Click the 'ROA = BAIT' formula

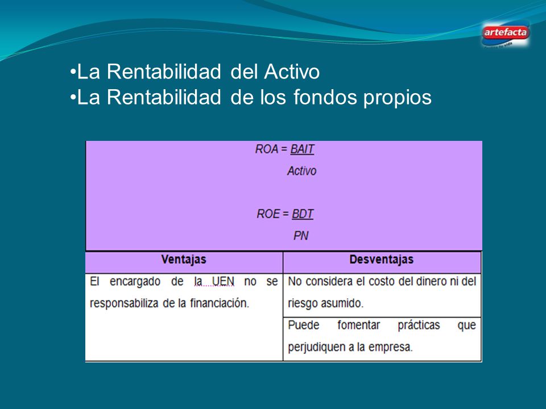point(284,149)
